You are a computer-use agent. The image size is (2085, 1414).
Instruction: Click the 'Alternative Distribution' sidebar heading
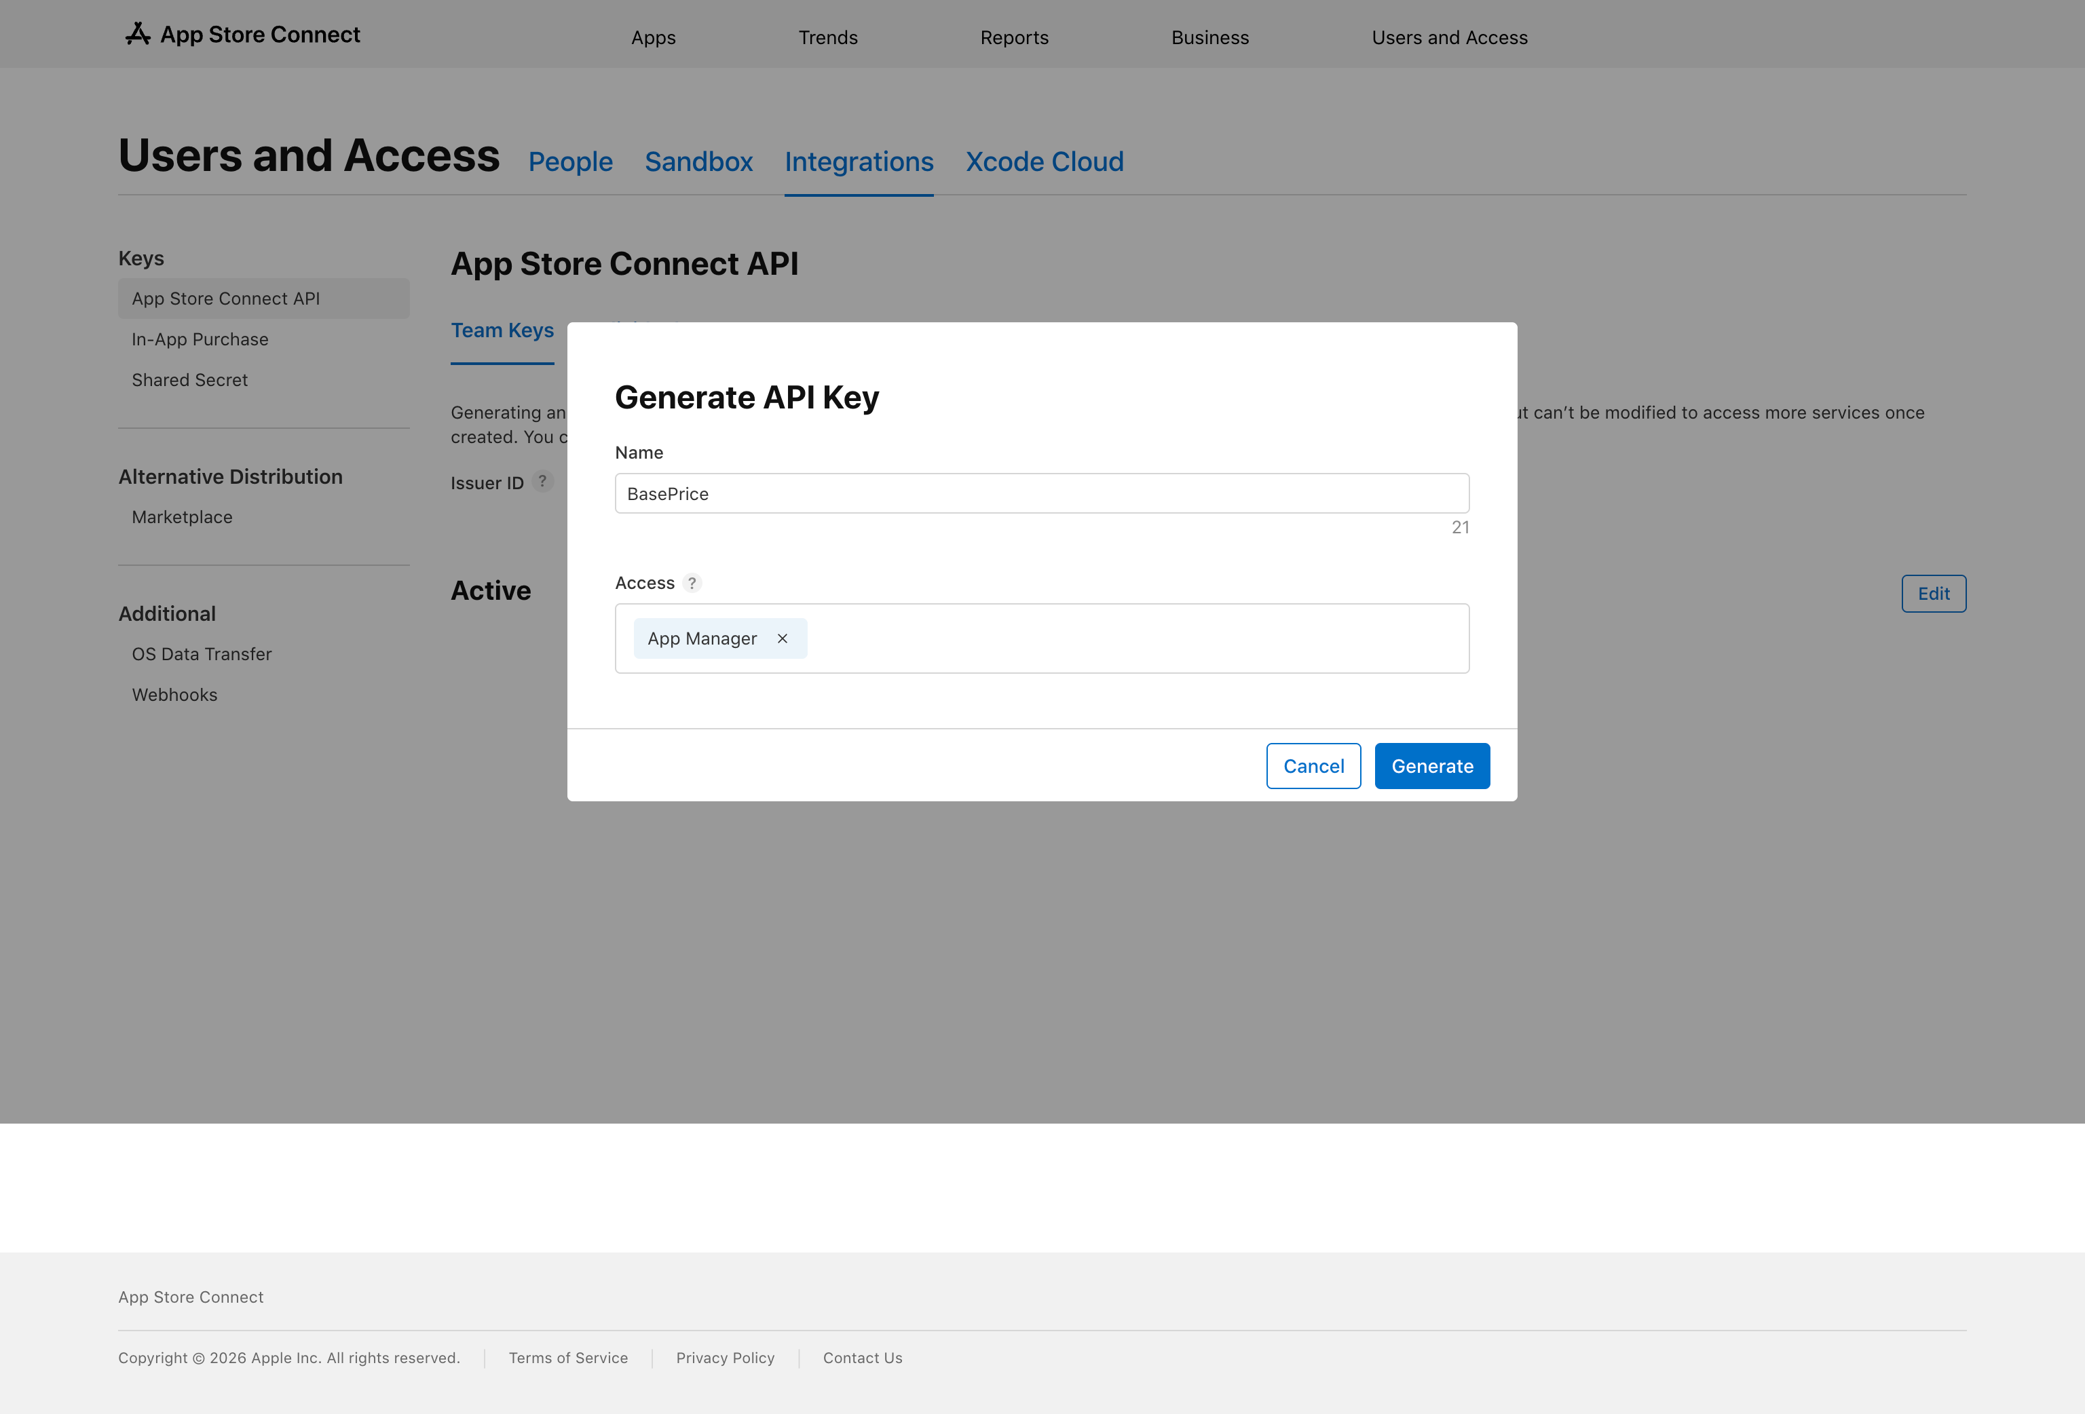[231, 477]
